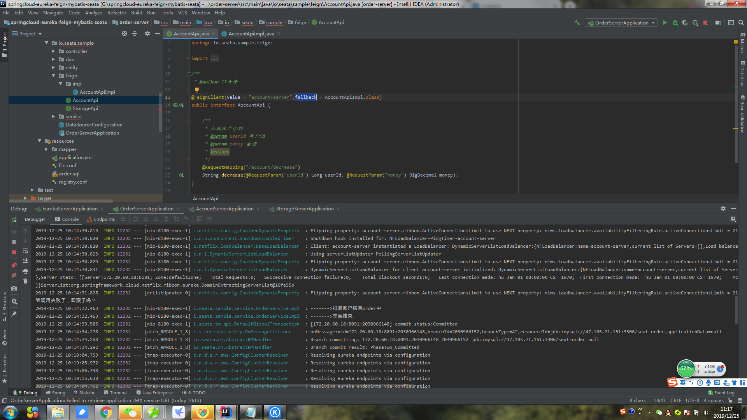This screenshot has width=747, height=420.
Task: Click the feign breadcrumb in navigation bar
Action: point(297,22)
